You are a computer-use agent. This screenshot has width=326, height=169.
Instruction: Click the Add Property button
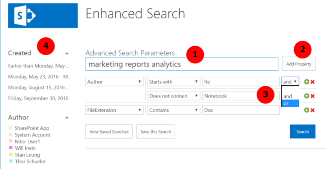click(x=298, y=64)
